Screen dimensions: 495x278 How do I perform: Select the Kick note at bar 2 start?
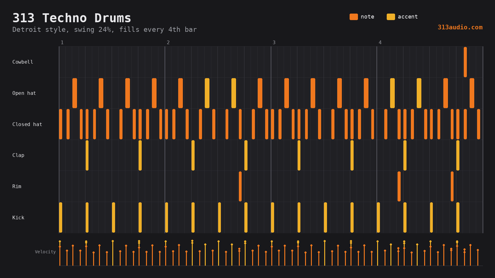click(x=166, y=217)
